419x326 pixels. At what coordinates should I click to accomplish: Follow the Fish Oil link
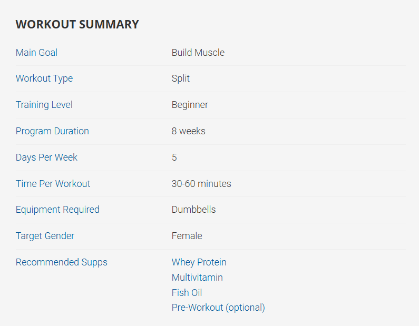click(x=187, y=293)
